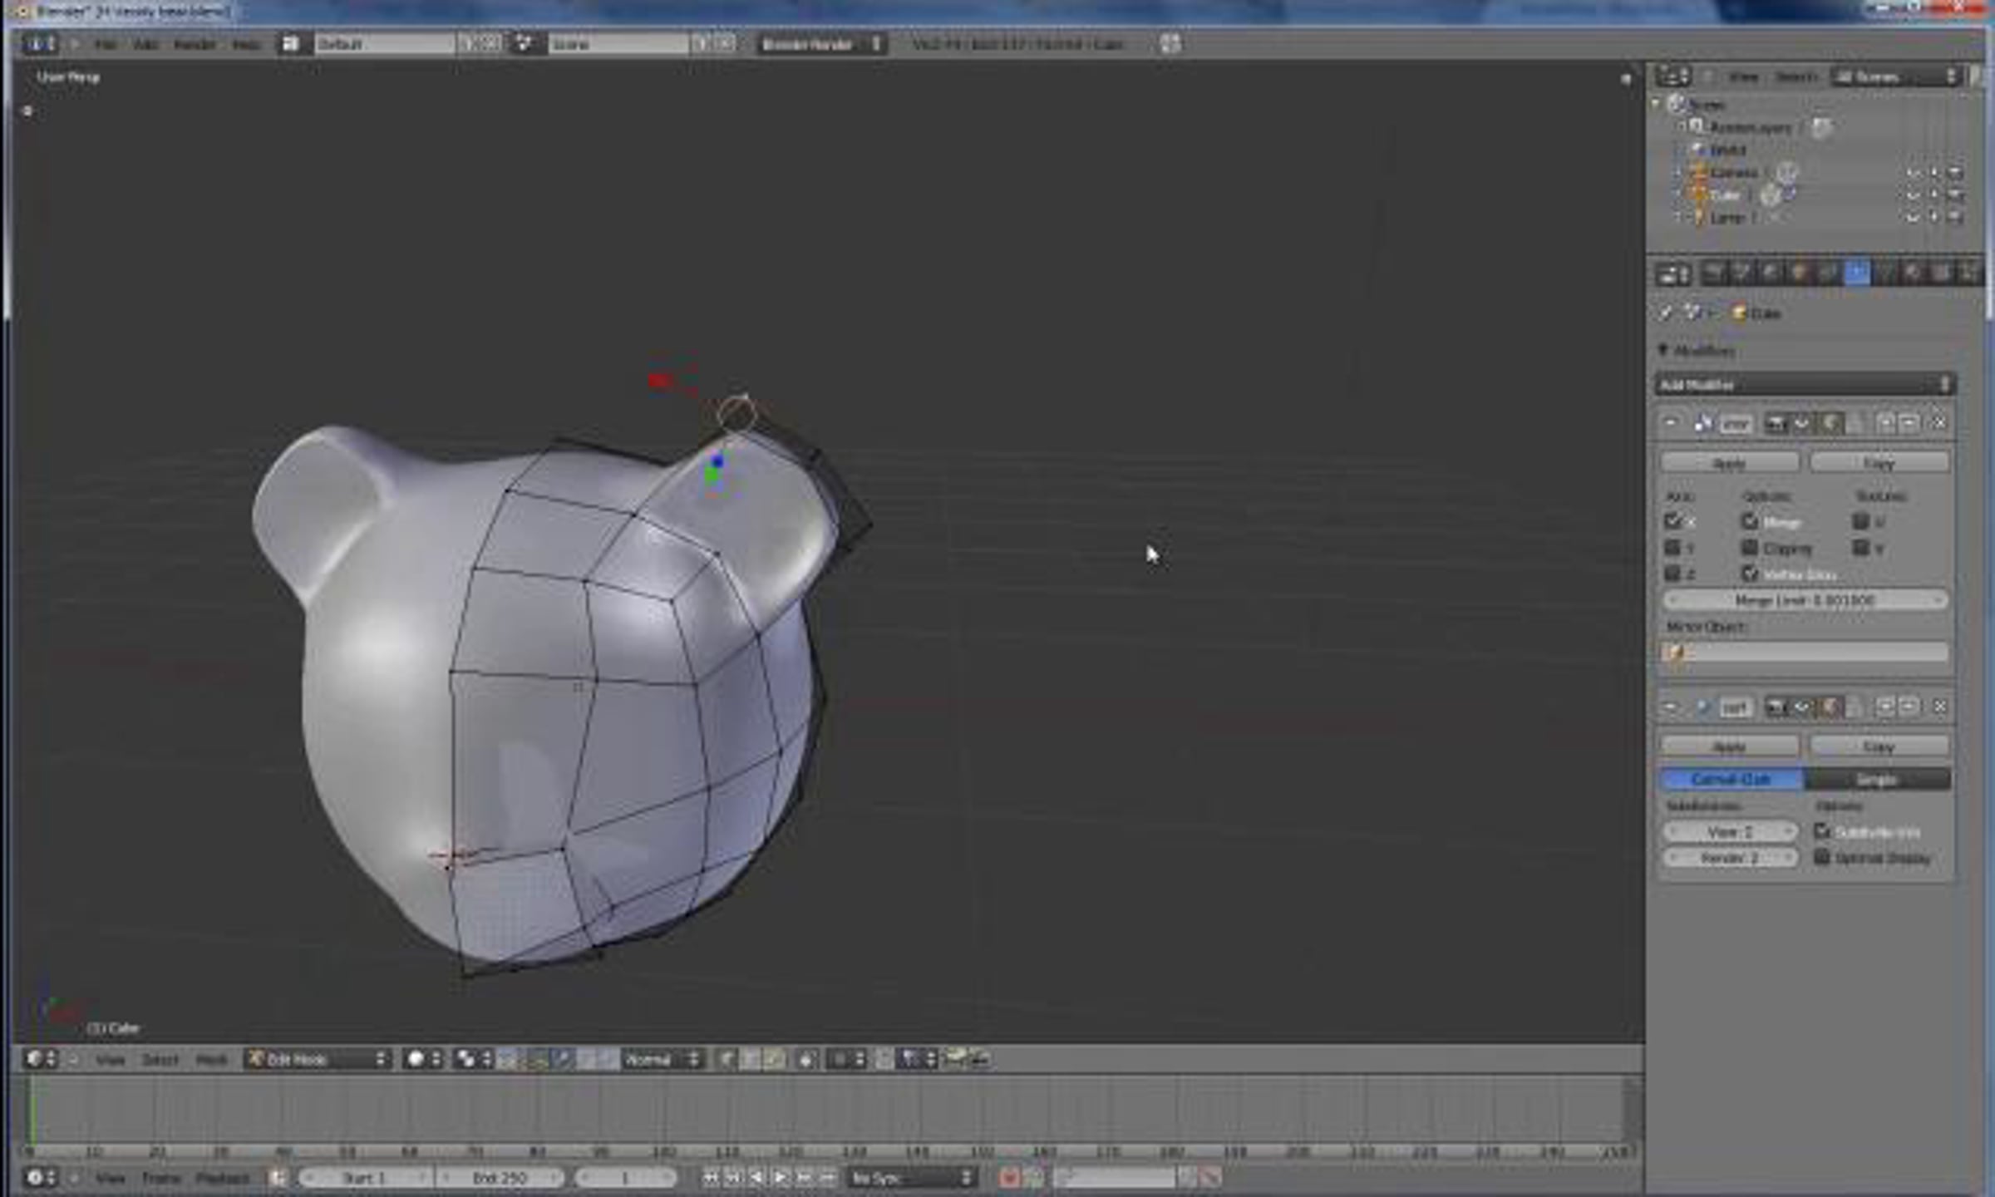Toggle the Clipping checkbox

[x=1750, y=548]
